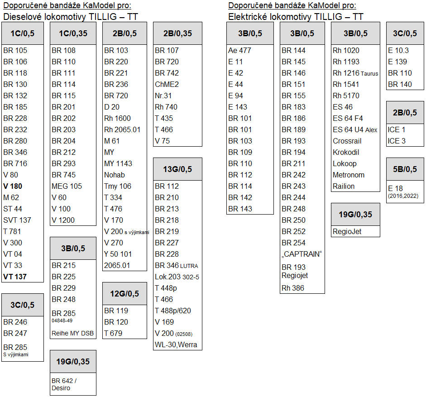
Task: Select the „CAPTRAIN“ entry
Action: point(301,254)
